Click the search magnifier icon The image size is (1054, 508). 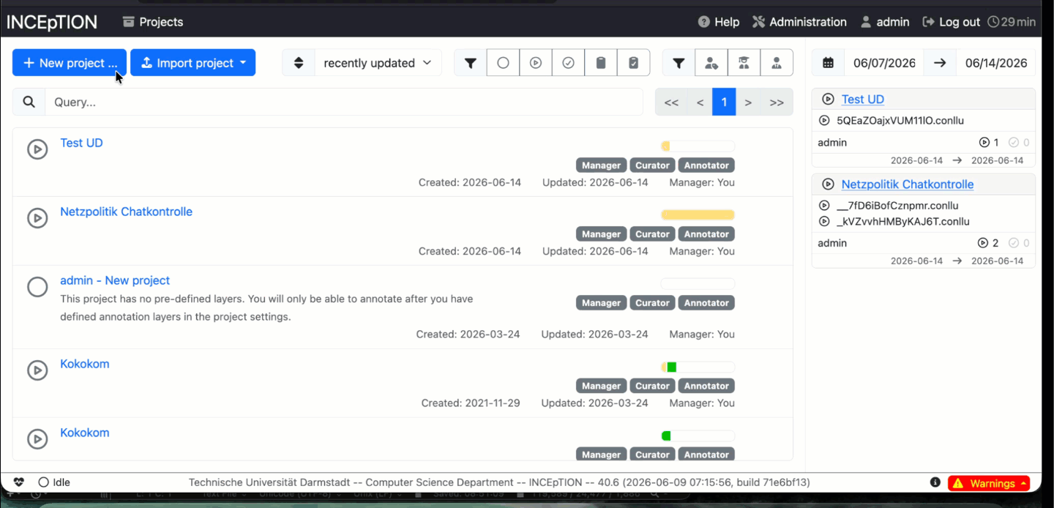point(29,102)
